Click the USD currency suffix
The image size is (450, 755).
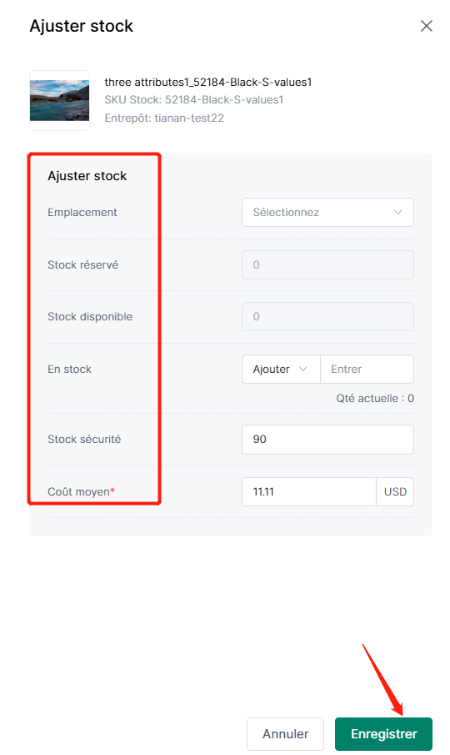tap(395, 491)
